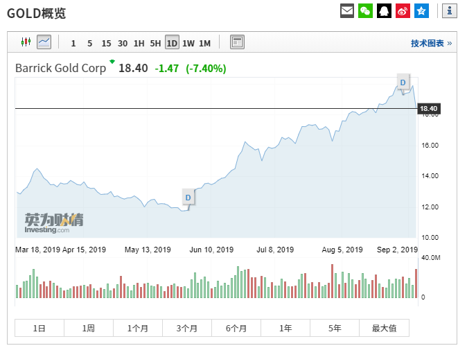Screen dimensions: 467x348
Task: Click the 18.40 current price label
Action: 429,108
